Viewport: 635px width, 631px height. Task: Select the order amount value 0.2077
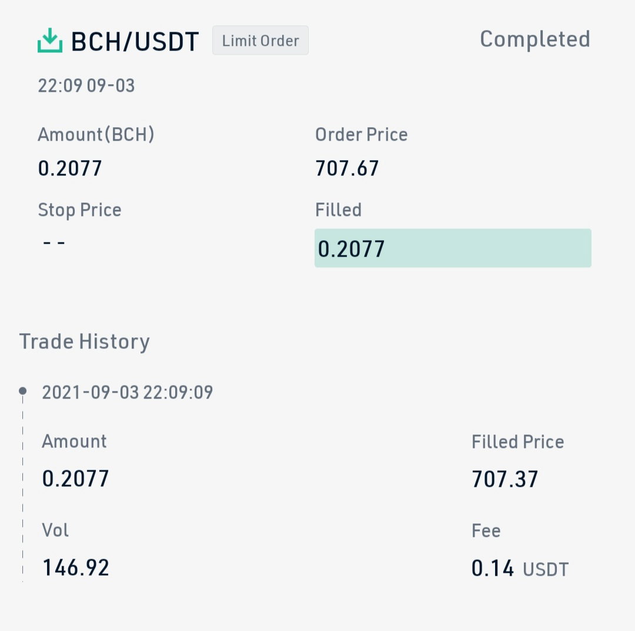coord(69,168)
